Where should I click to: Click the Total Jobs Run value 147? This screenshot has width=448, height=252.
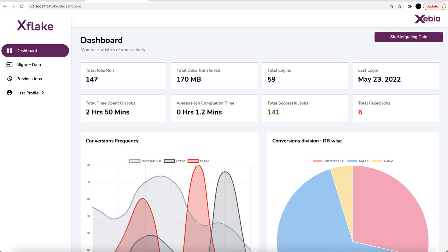[92, 79]
